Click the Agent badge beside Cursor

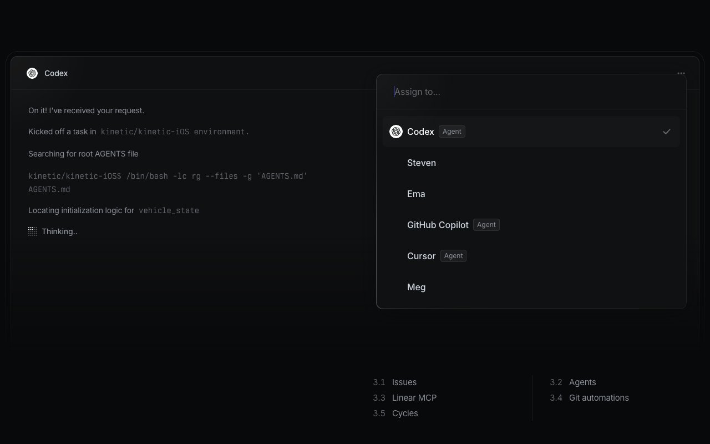coord(453,256)
